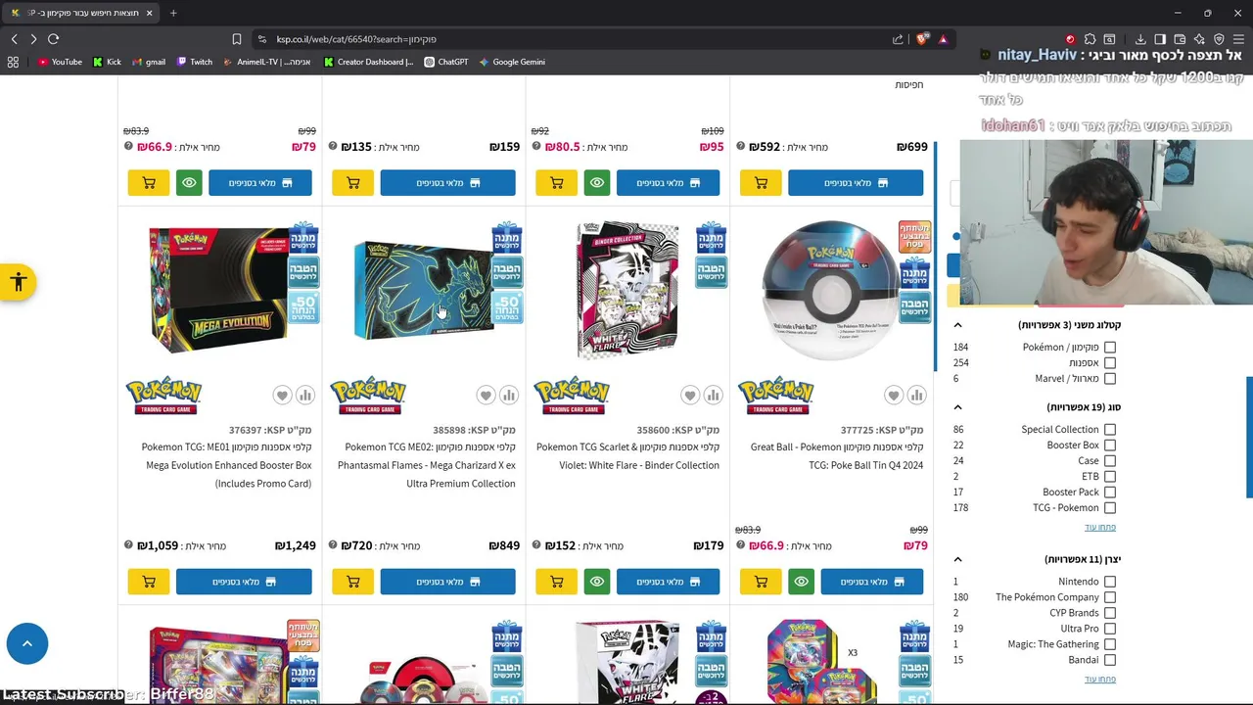Viewport: 1253px width, 705px height.
Task: Show more options under סוג filters
Action: (x=1100, y=527)
